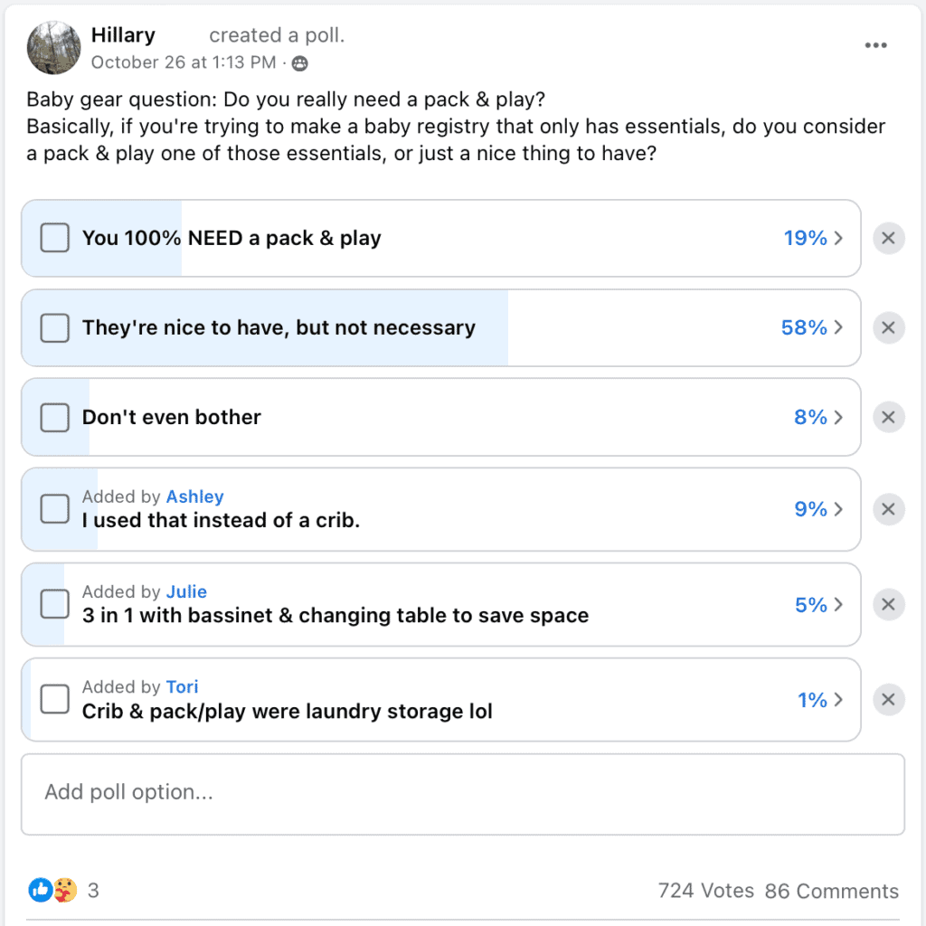Image resolution: width=926 pixels, height=926 pixels.
Task: Remove the 'Don't even bother' option
Action: point(888,418)
